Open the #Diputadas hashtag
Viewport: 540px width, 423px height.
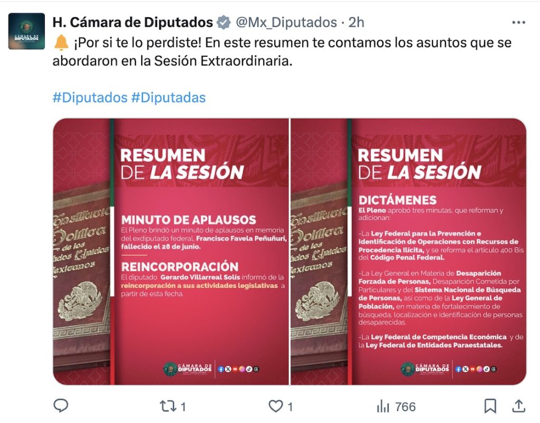[x=168, y=98]
